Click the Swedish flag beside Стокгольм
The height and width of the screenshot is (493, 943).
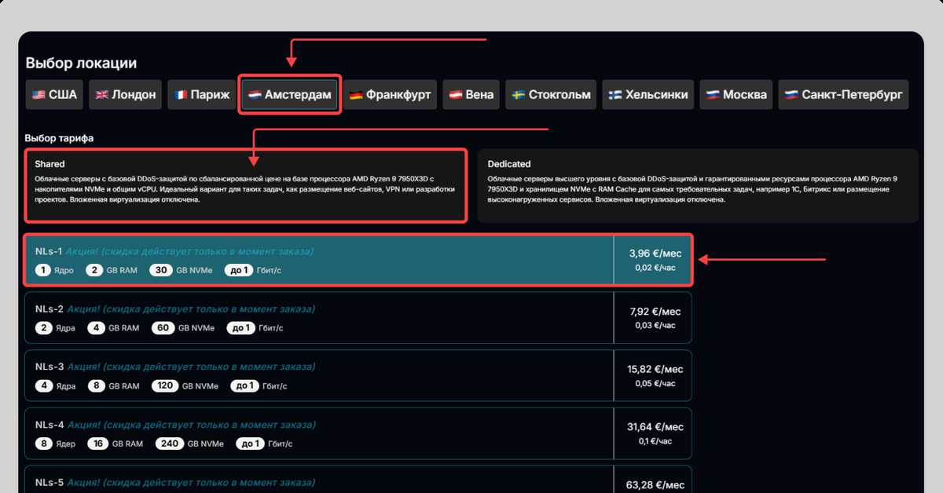[519, 95]
